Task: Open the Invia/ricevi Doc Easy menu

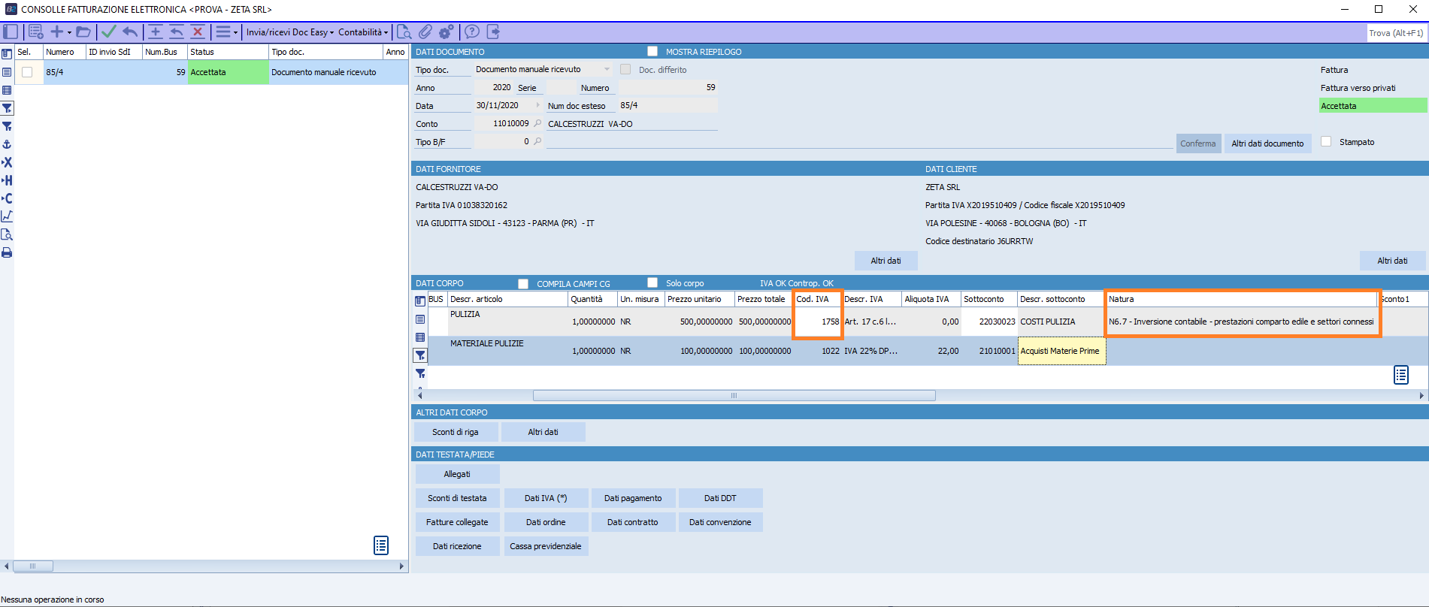Action: [x=289, y=32]
